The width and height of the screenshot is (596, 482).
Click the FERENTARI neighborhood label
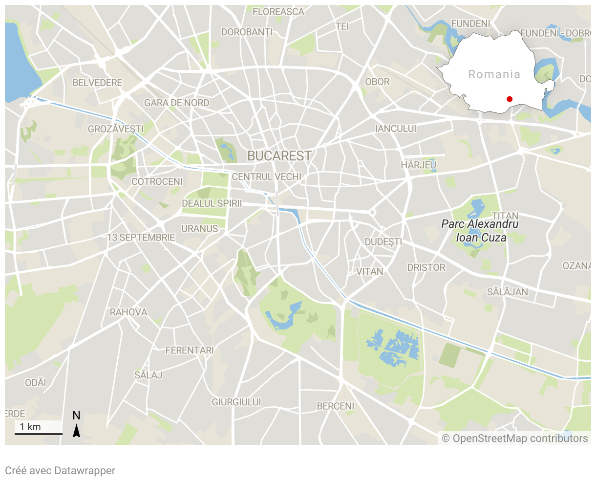coord(190,350)
